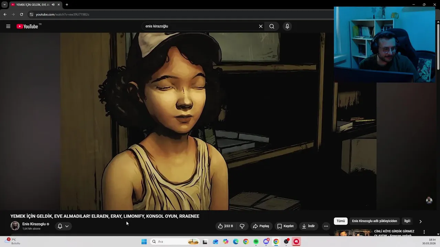Image resolution: width=440 pixels, height=247 pixels.
Task: View site information icon in address bar
Action: tap(31, 14)
